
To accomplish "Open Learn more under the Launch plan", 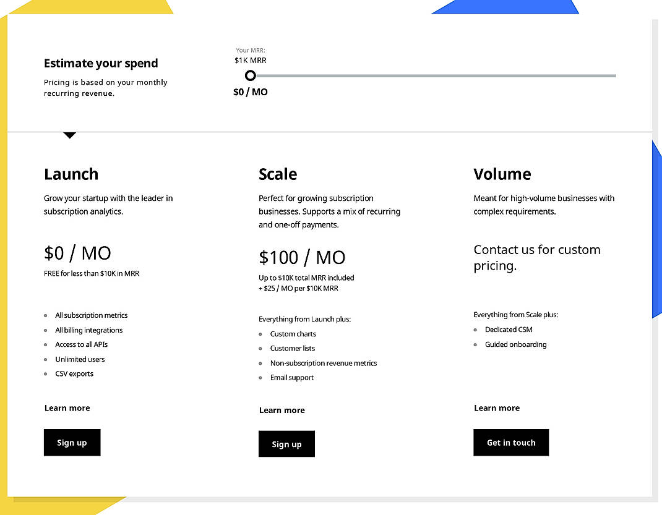I will click(67, 408).
